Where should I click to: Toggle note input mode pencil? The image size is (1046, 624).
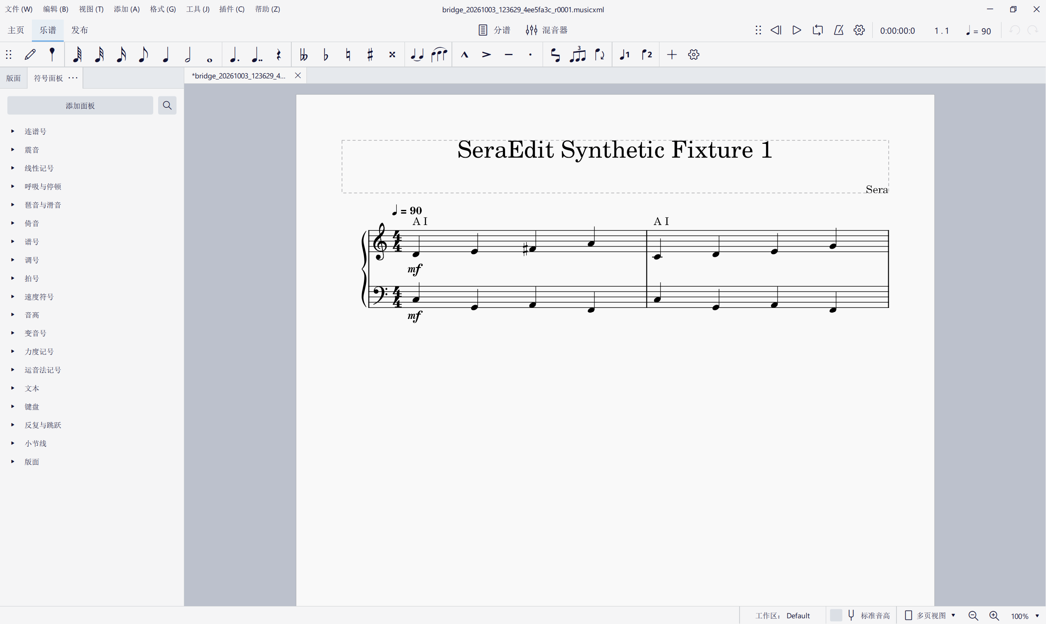30,55
